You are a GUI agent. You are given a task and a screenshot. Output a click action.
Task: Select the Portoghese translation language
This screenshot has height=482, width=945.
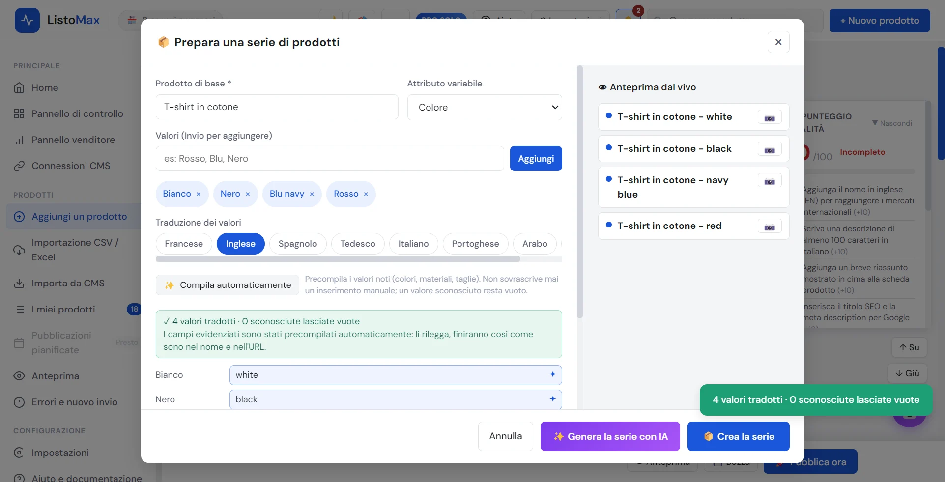[x=475, y=244]
